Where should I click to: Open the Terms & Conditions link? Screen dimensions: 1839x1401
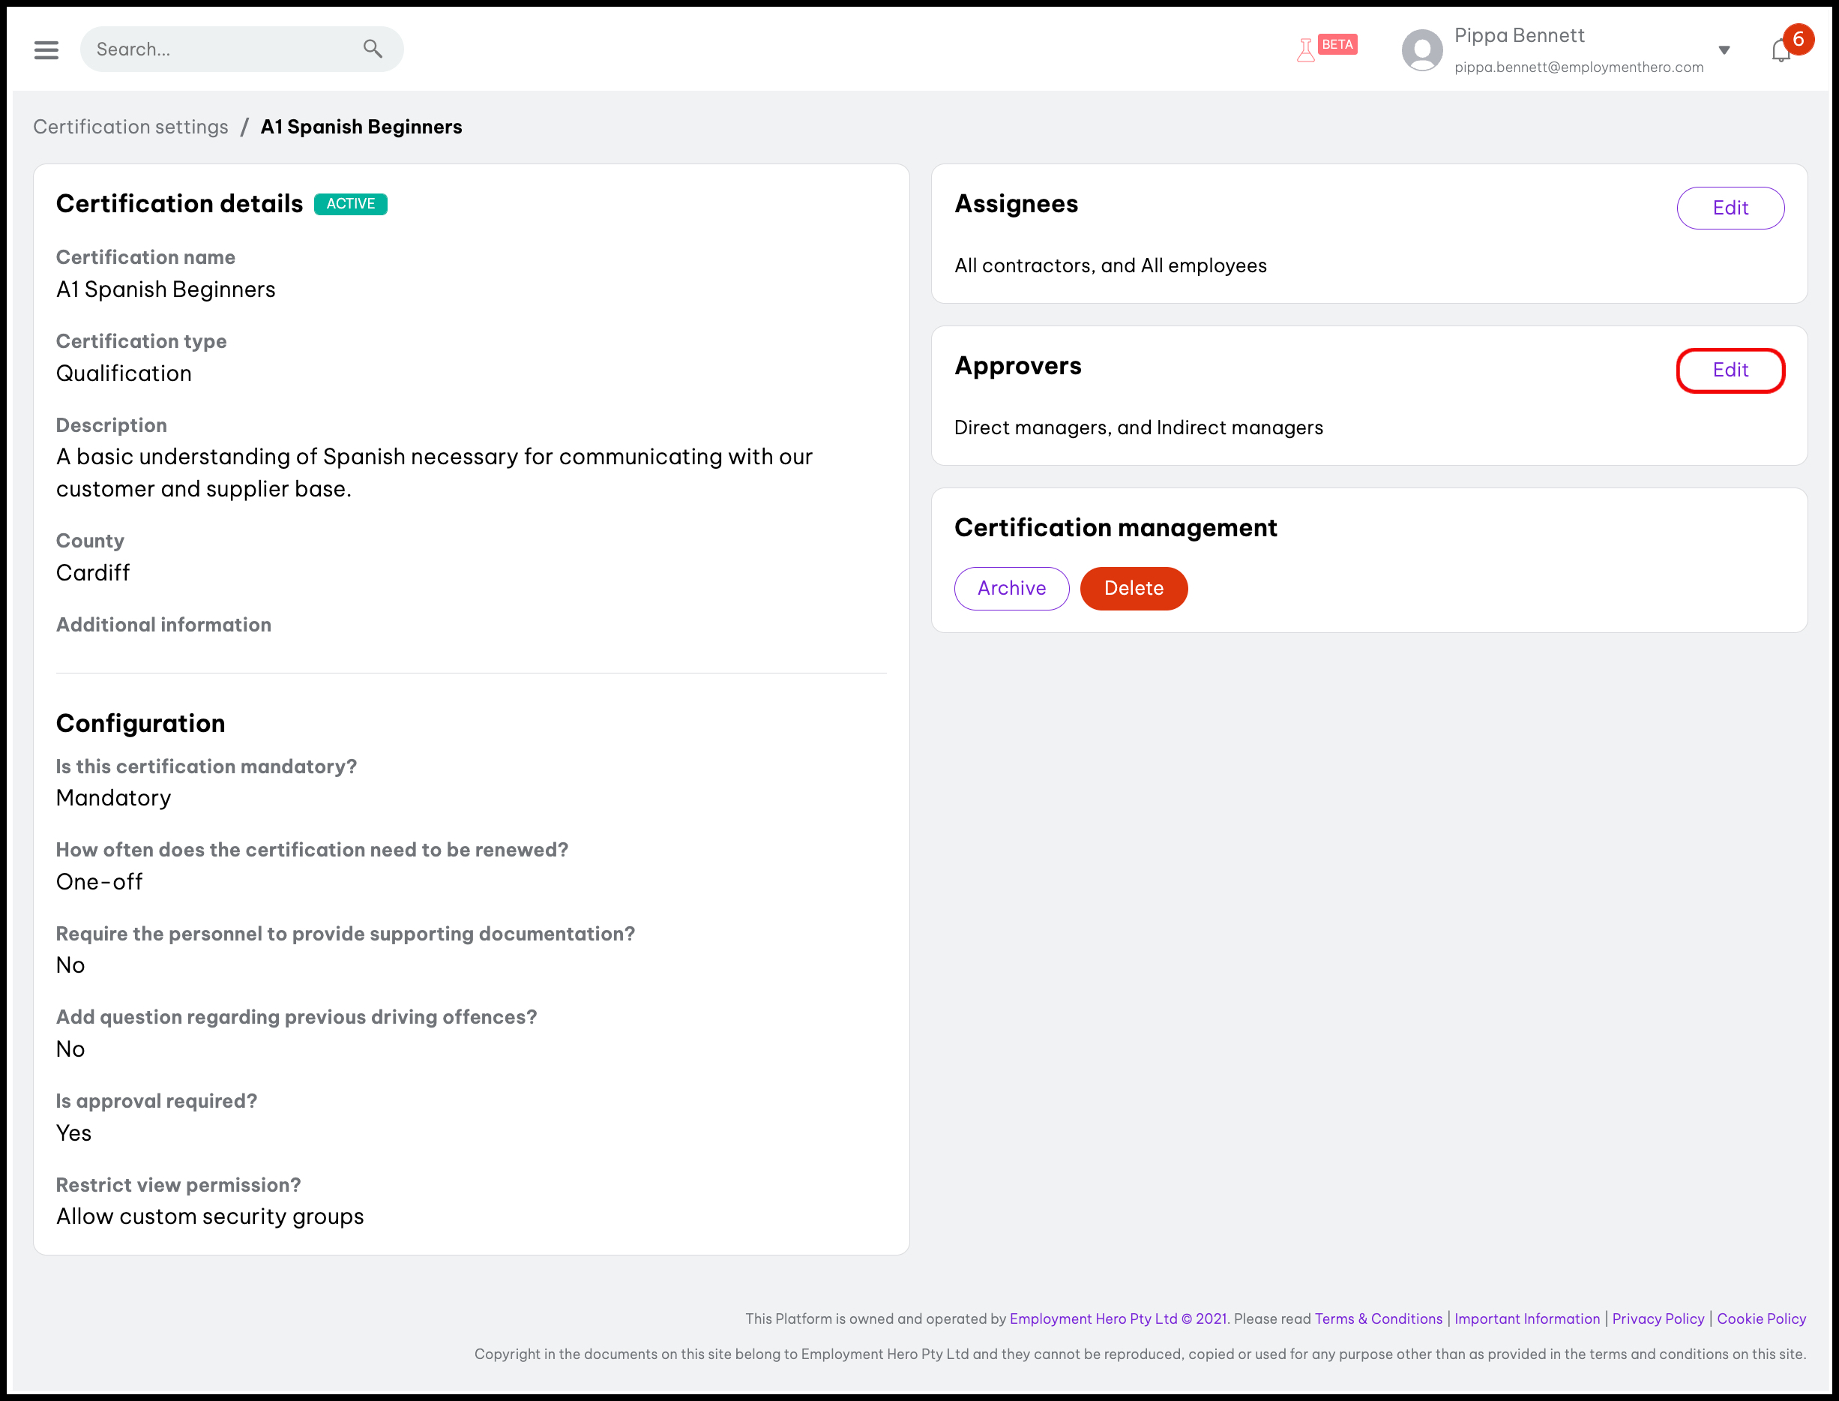pyautogui.click(x=1378, y=1318)
